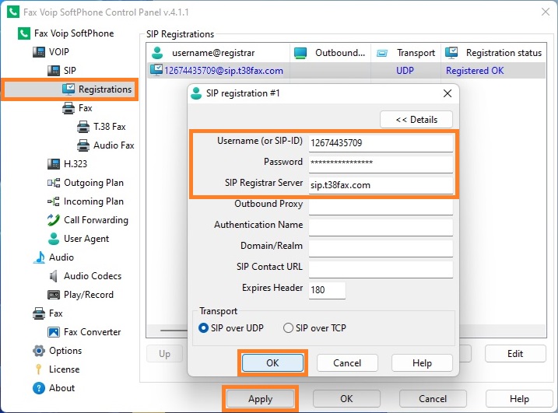Click the Audio Fax printer icon
558x413 pixels.
(x=83, y=145)
